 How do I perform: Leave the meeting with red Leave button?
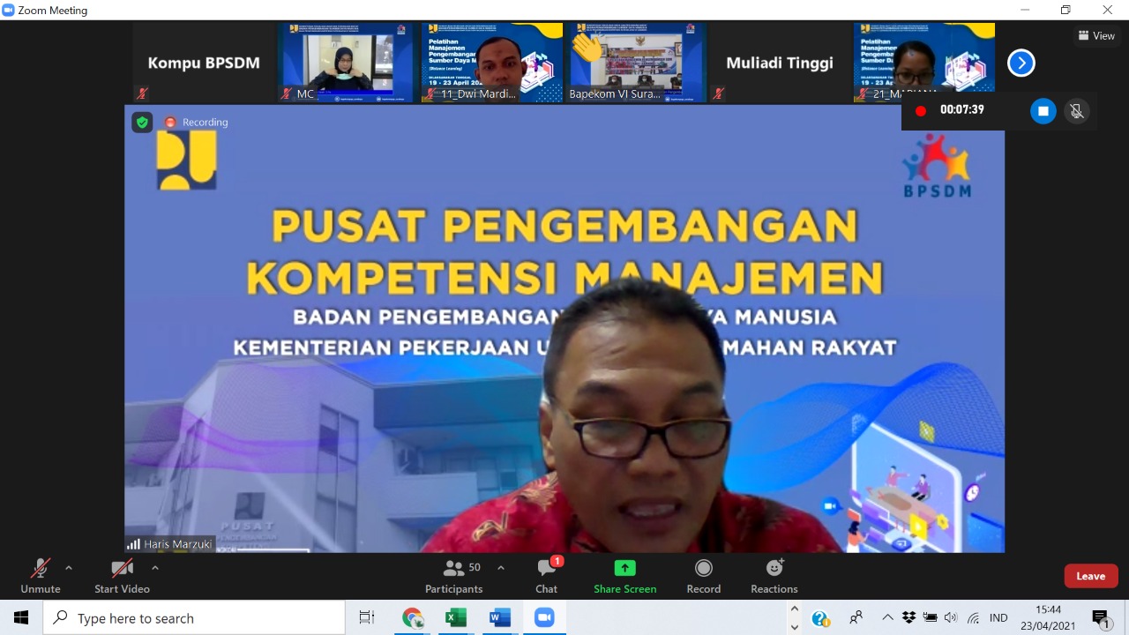click(x=1091, y=576)
